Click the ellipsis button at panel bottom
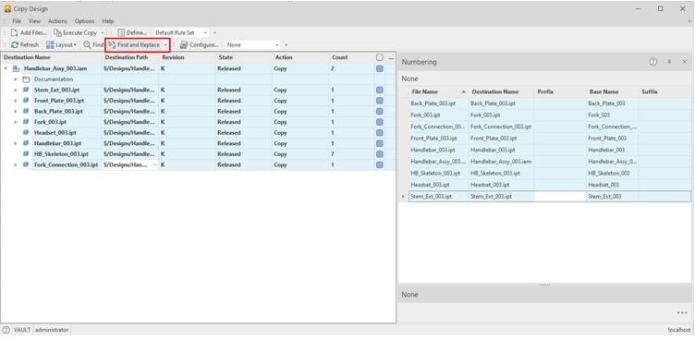The image size is (695, 339). [682, 313]
